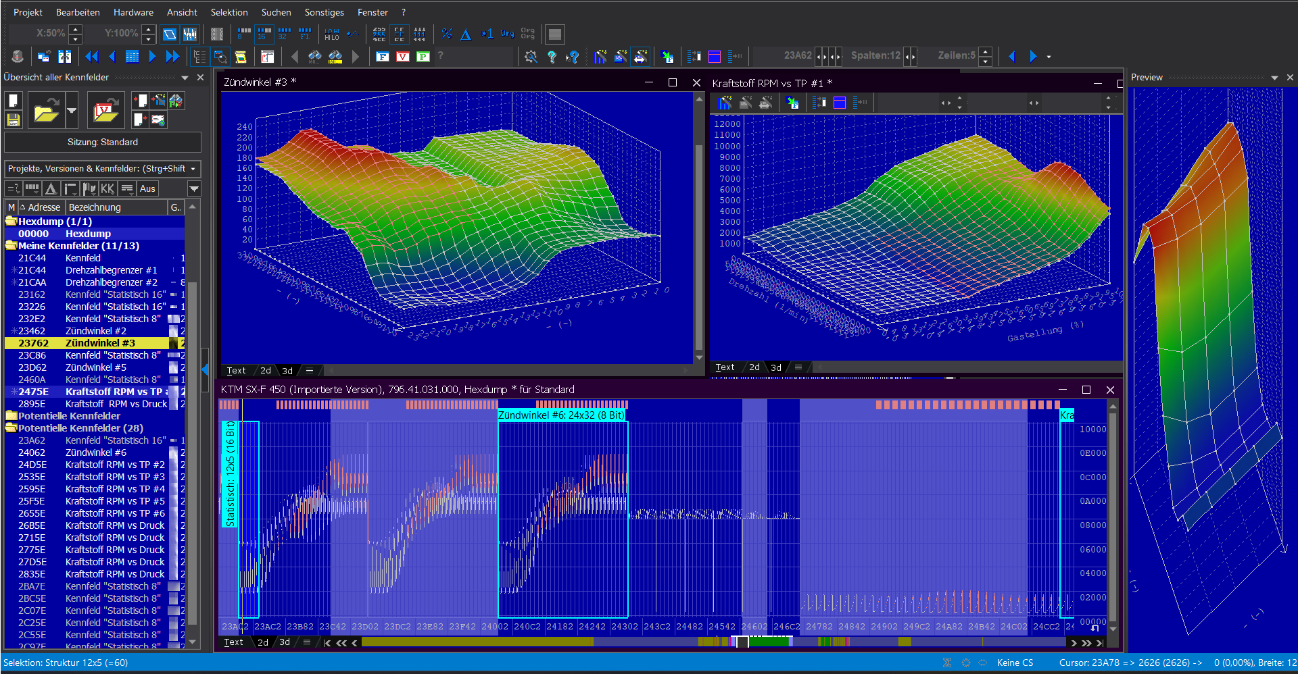The image size is (1298, 674).
Task: Click the 'Sitzung: Standard' button
Action: [103, 142]
